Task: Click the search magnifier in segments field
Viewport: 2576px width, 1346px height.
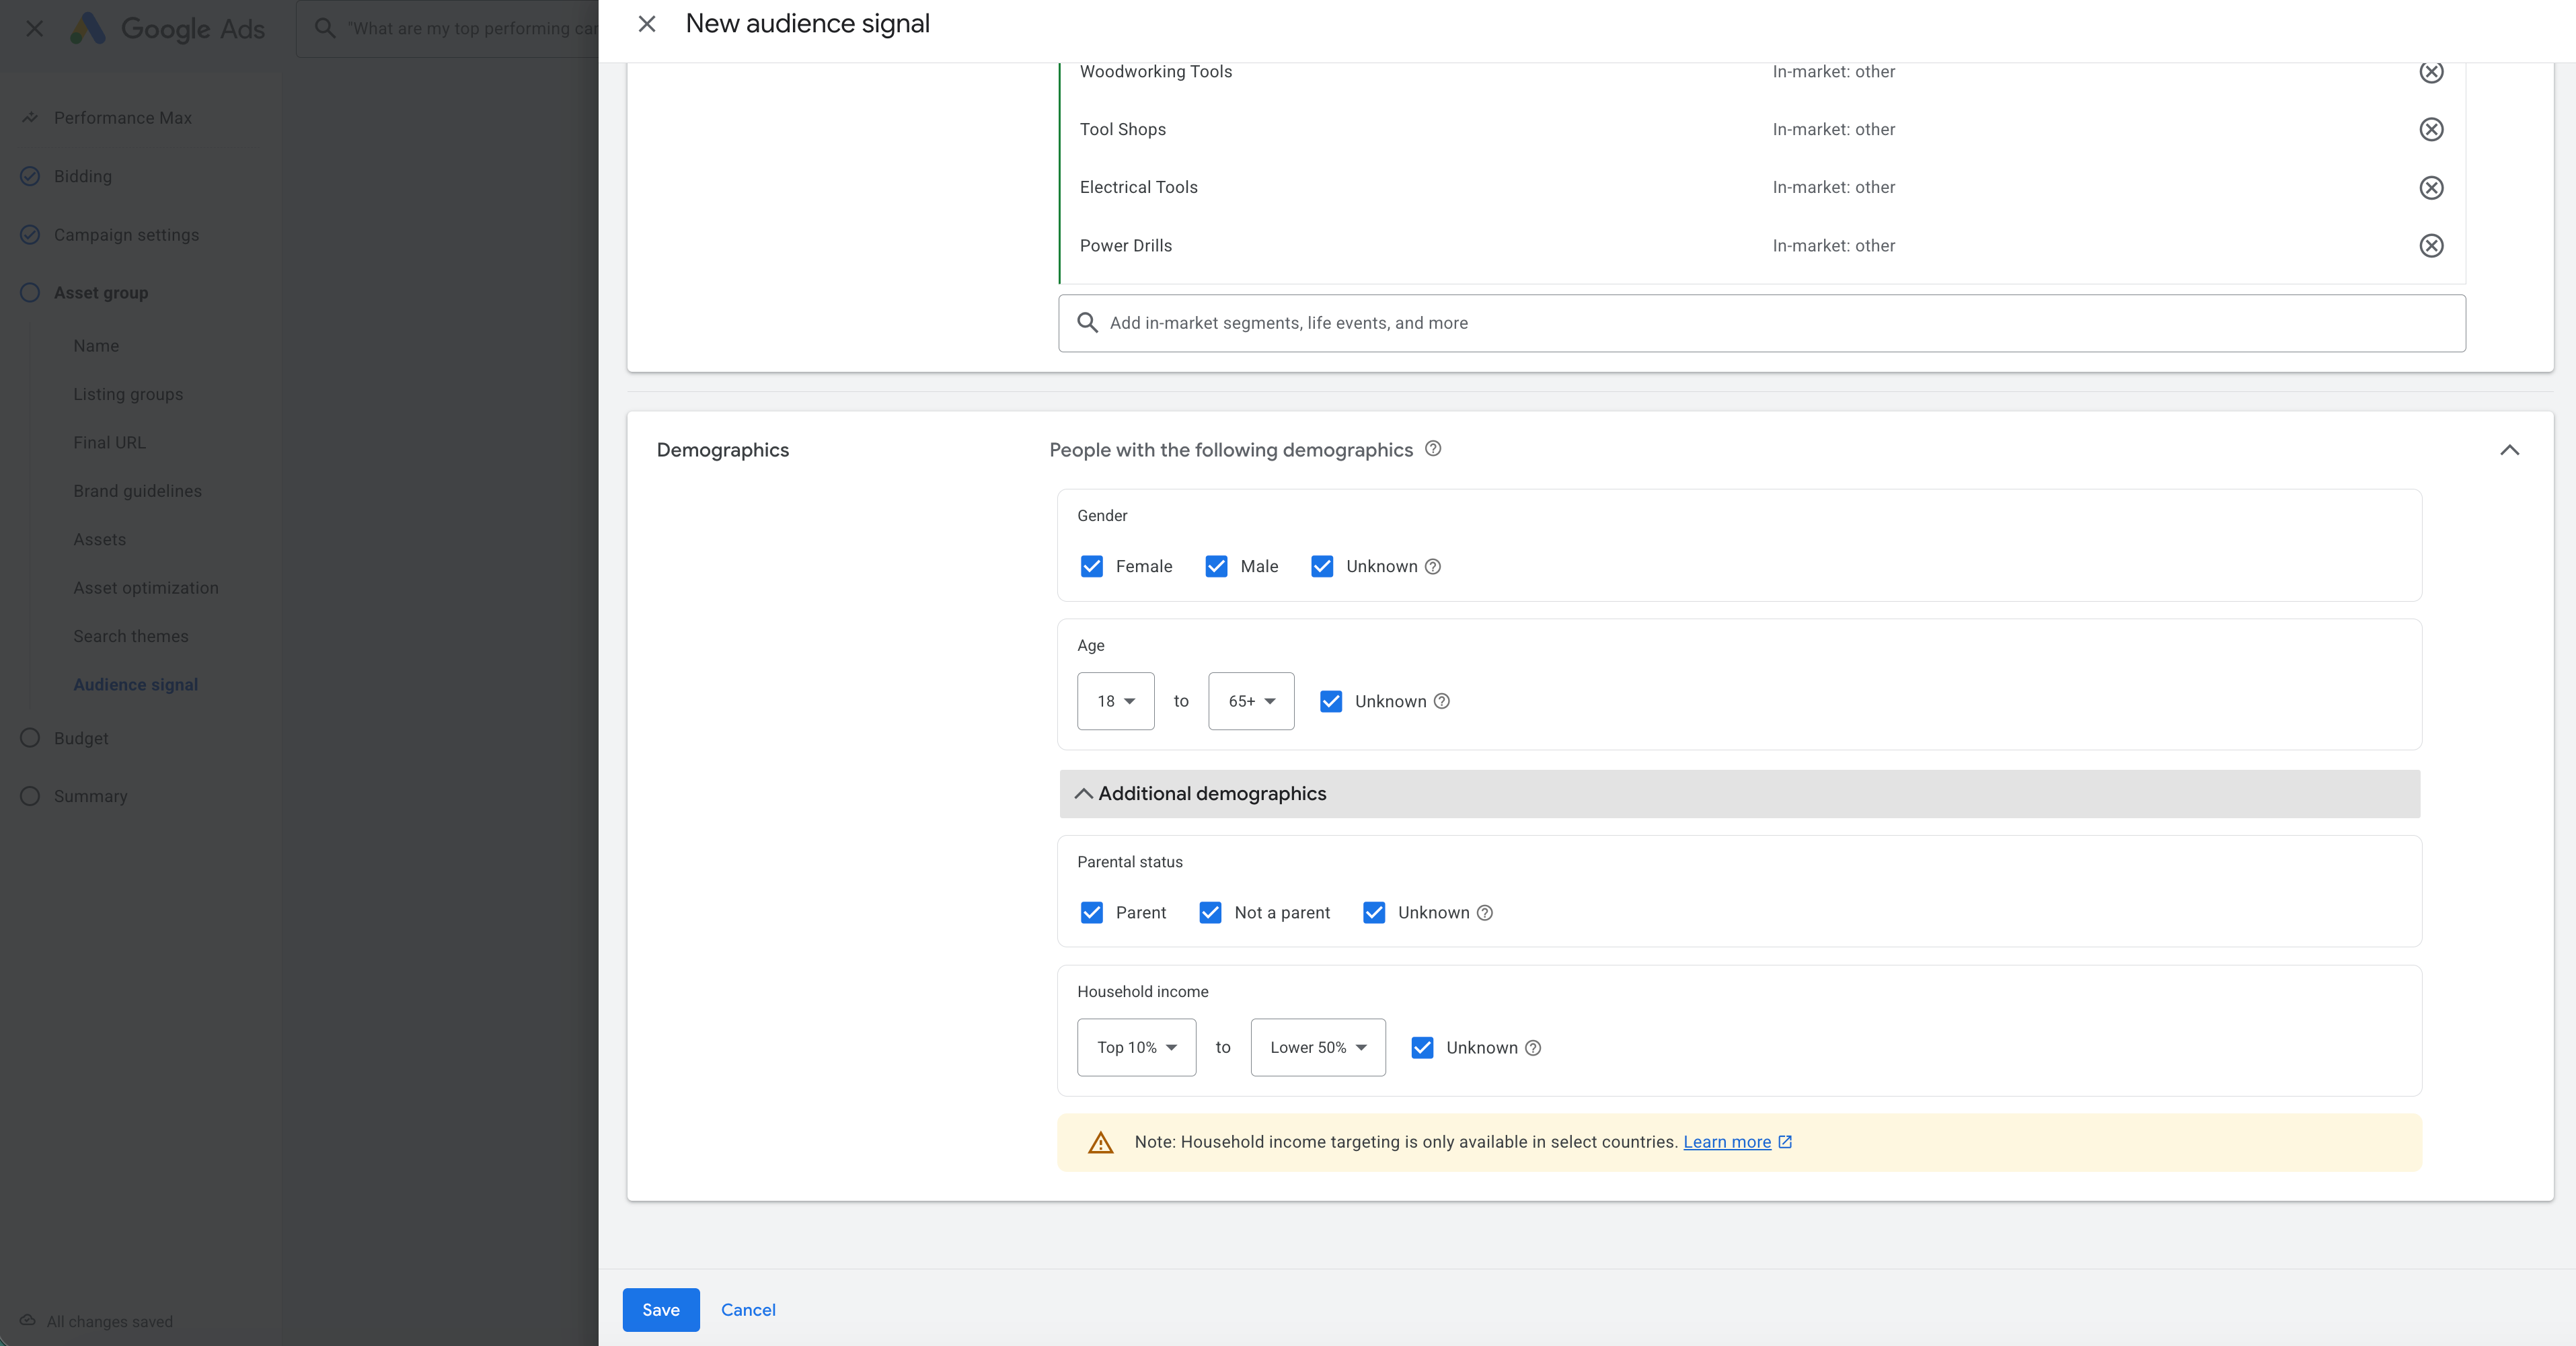Action: click(1087, 323)
